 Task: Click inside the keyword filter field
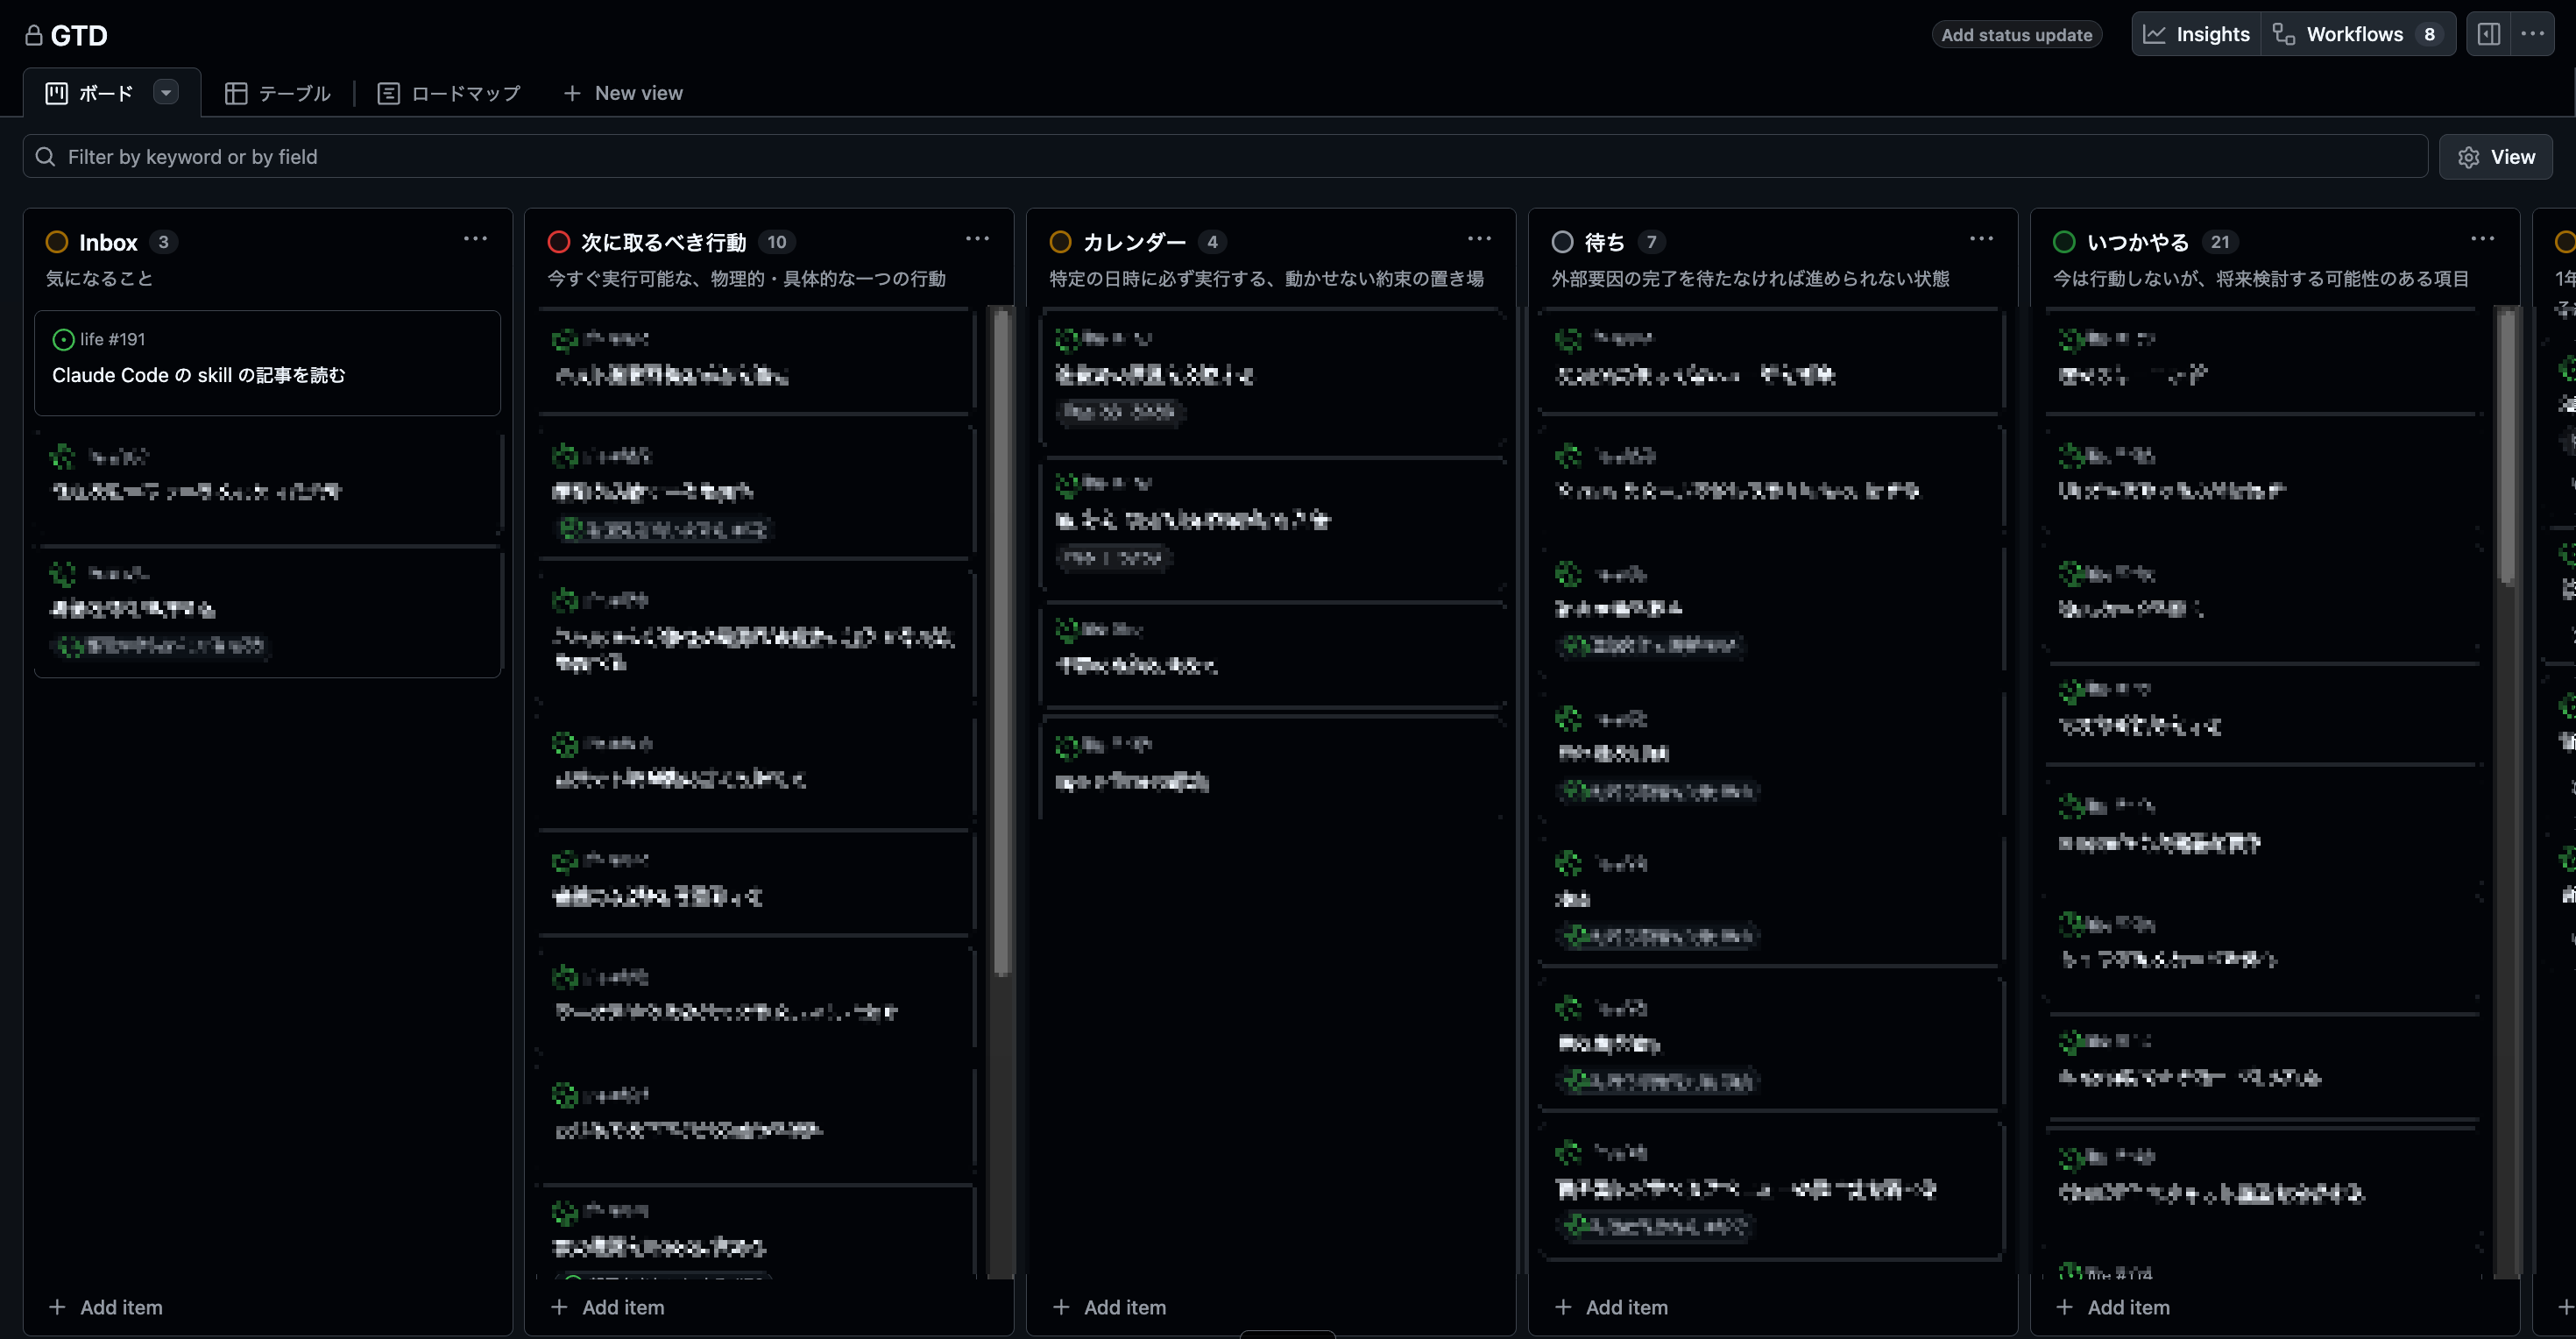[x=400, y=156]
